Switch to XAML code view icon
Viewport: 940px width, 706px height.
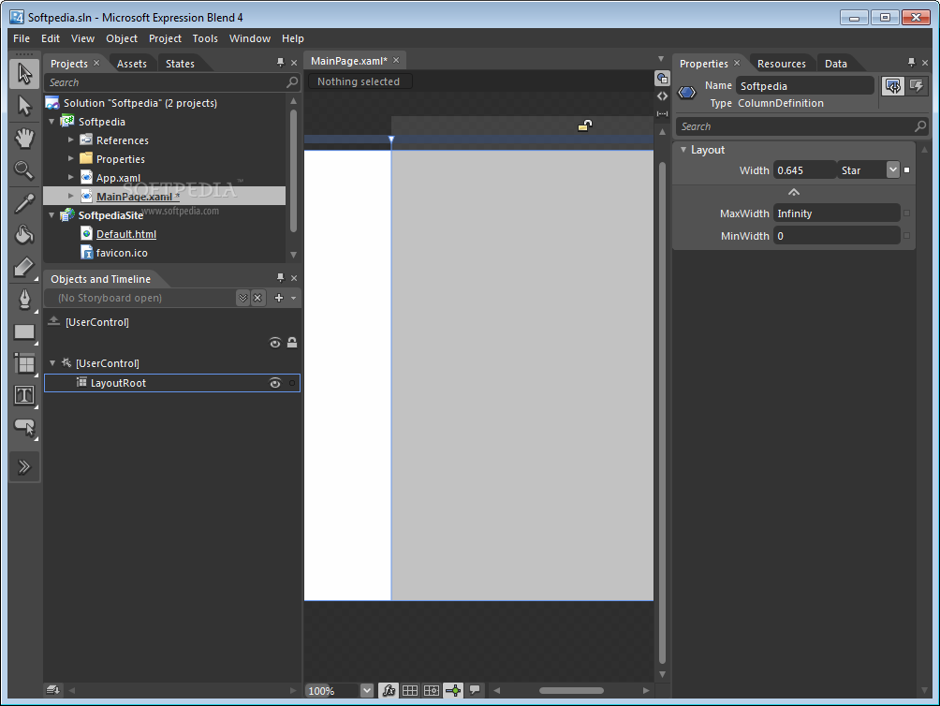pos(662,96)
